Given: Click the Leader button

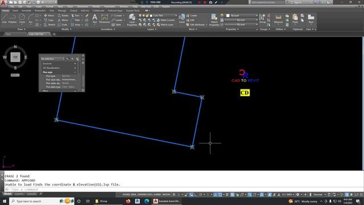Looking at the screenshot, I should [x=118, y=20].
